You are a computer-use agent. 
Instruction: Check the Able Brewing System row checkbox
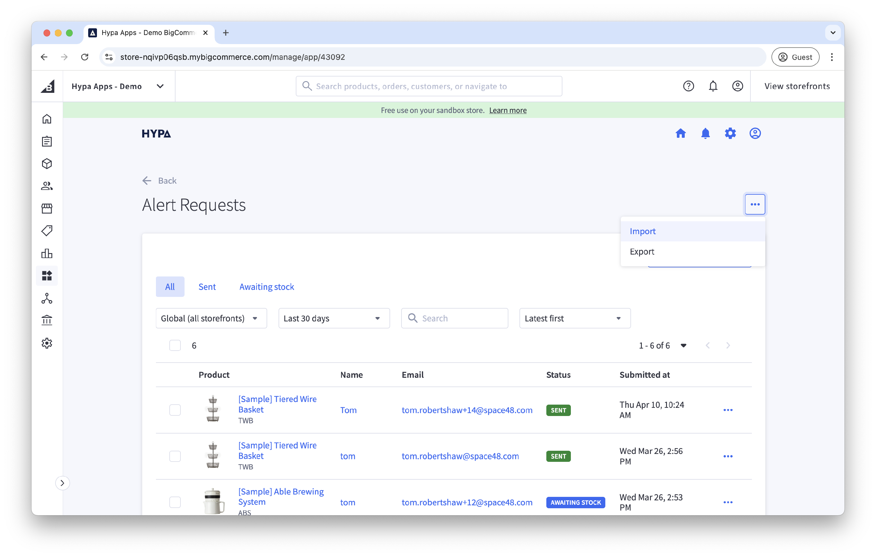tap(175, 502)
